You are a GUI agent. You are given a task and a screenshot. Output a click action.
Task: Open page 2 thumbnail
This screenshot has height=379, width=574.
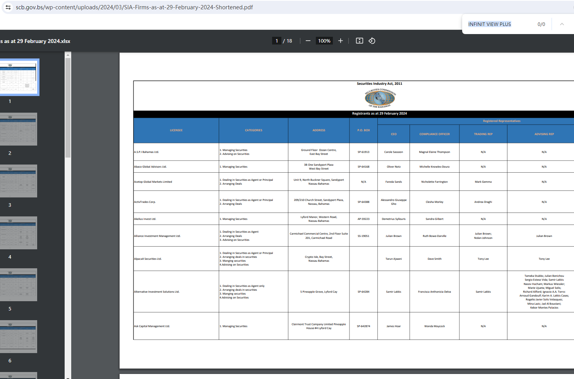pyautogui.click(x=18, y=129)
